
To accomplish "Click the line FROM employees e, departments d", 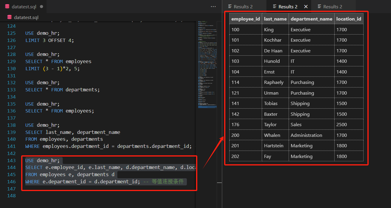I will [x=70, y=174].
